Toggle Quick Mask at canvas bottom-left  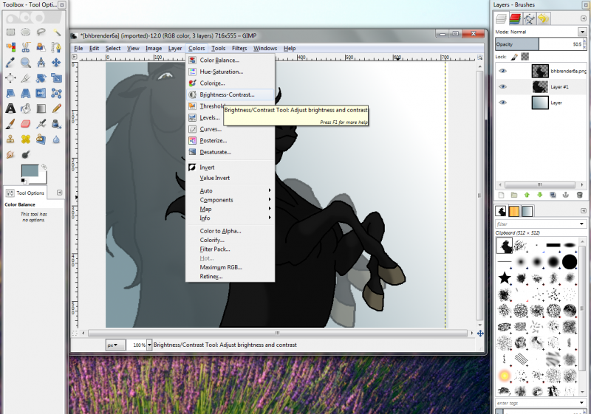pos(75,333)
